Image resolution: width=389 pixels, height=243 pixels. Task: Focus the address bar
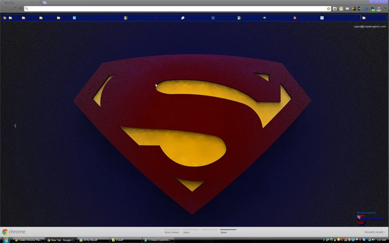pyautogui.click(x=177, y=9)
